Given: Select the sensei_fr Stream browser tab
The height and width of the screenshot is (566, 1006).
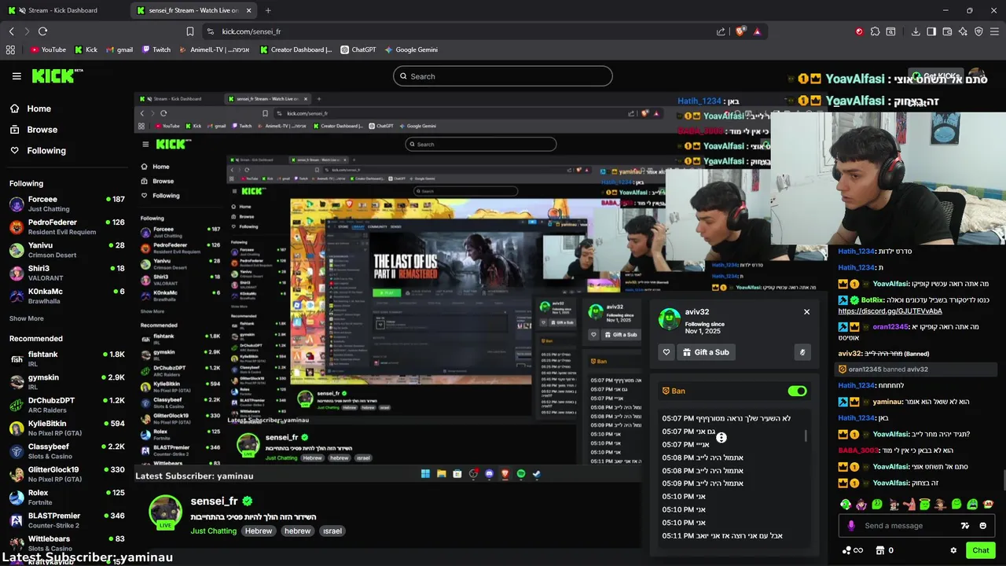Looking at the screenshot, I should pyautogui.click(x=194, y=10).
